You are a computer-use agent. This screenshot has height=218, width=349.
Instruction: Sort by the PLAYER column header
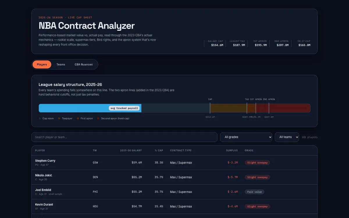pyautogui.click(x=40, y=151)
